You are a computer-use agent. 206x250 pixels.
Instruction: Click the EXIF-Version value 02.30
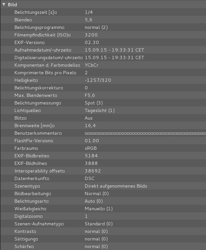click(x=92, y=43)
